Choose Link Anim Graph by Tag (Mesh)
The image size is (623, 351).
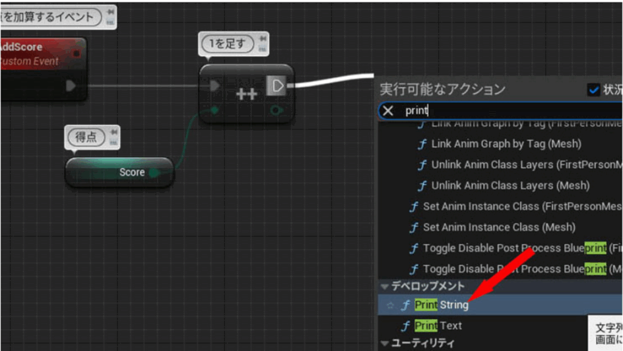coord(506,145)
